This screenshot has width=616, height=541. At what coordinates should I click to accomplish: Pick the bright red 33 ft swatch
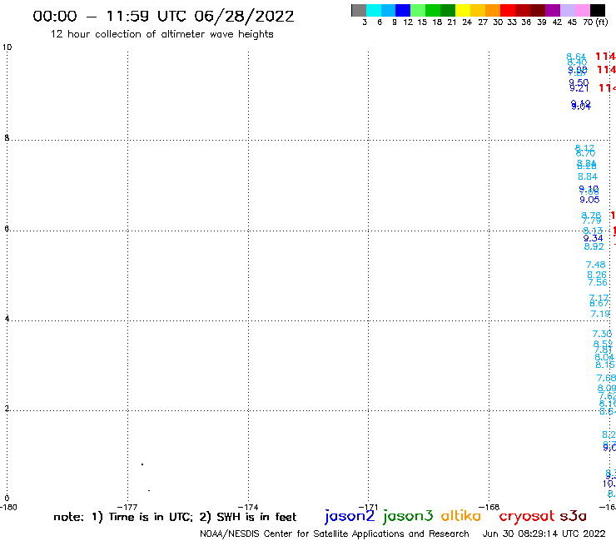tap(508, 10)
